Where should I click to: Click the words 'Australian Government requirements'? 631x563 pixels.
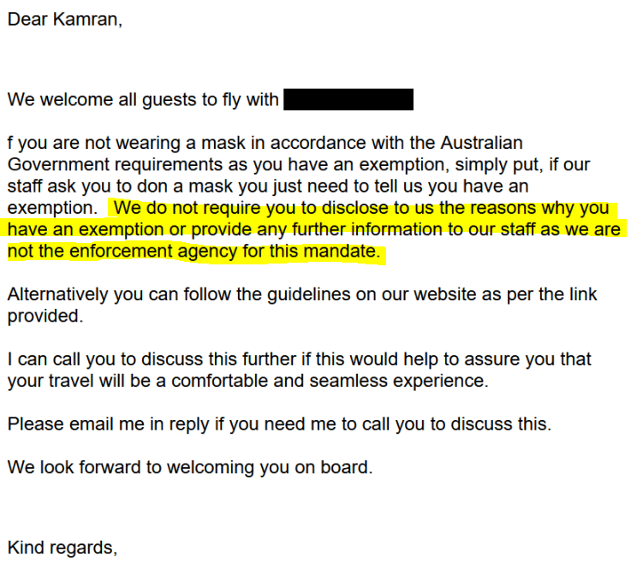coord(257,153)
